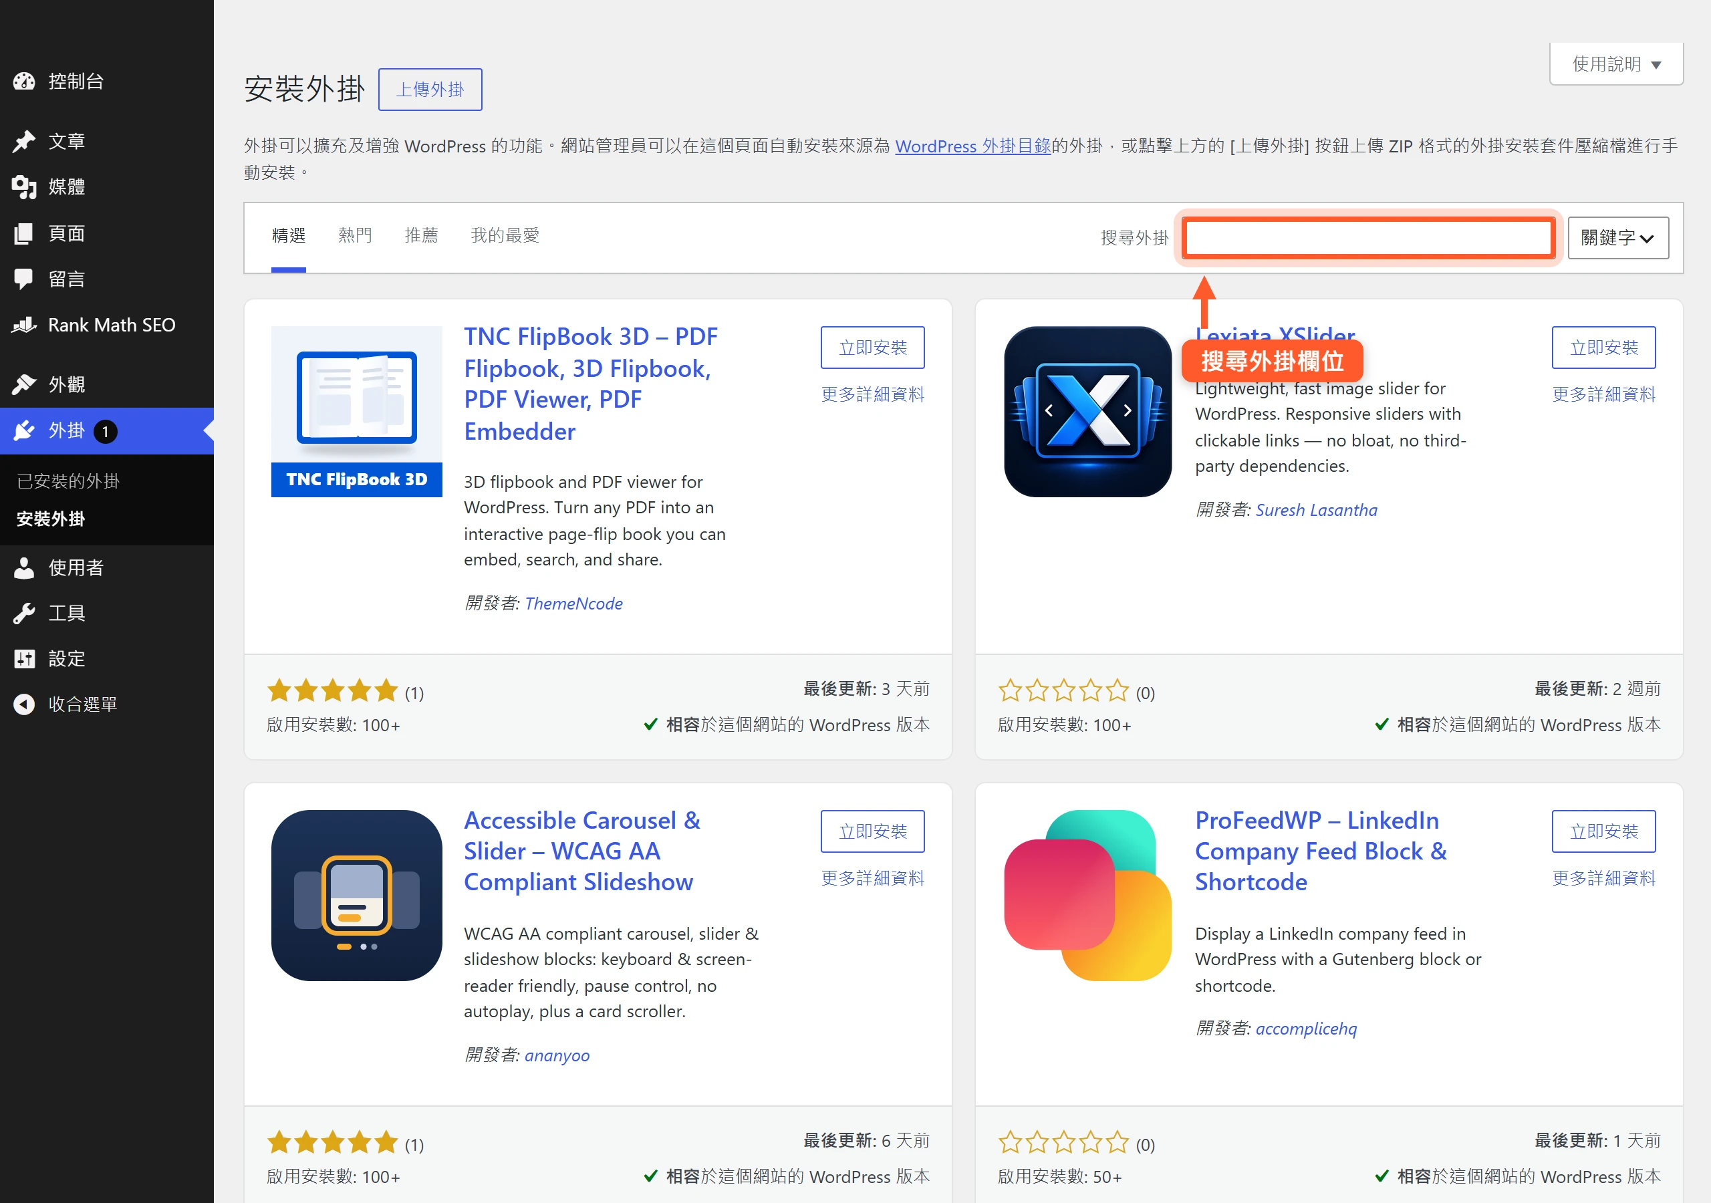Install Lexiata XSlider with 立即安裝
Viewport: 1711px width, 1203px height.
click(1603, 348)
